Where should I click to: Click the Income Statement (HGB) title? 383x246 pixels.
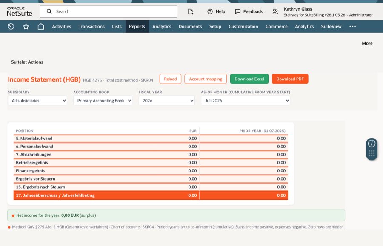tap(44, 79)
